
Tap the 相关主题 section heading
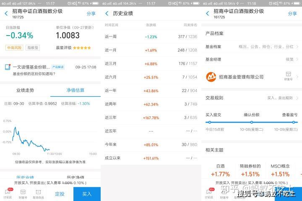[x=214, y=150]
